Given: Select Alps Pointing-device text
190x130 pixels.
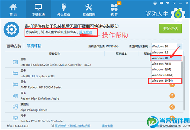Looking at the screenshot, I should click(x=34, y=110).
